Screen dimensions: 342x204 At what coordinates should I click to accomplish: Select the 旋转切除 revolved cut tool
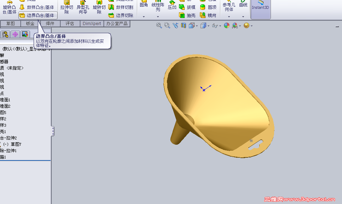99,8
